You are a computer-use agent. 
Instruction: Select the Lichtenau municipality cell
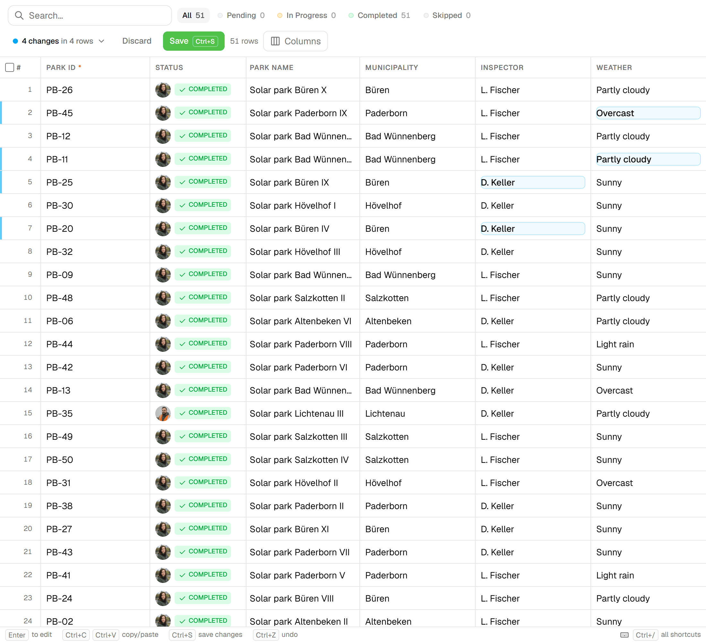(x=418, y=413)
